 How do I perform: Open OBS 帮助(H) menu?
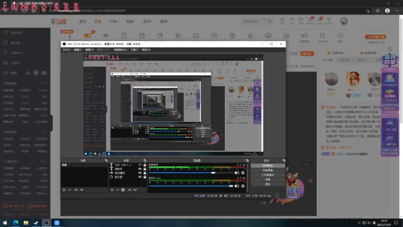146,49
